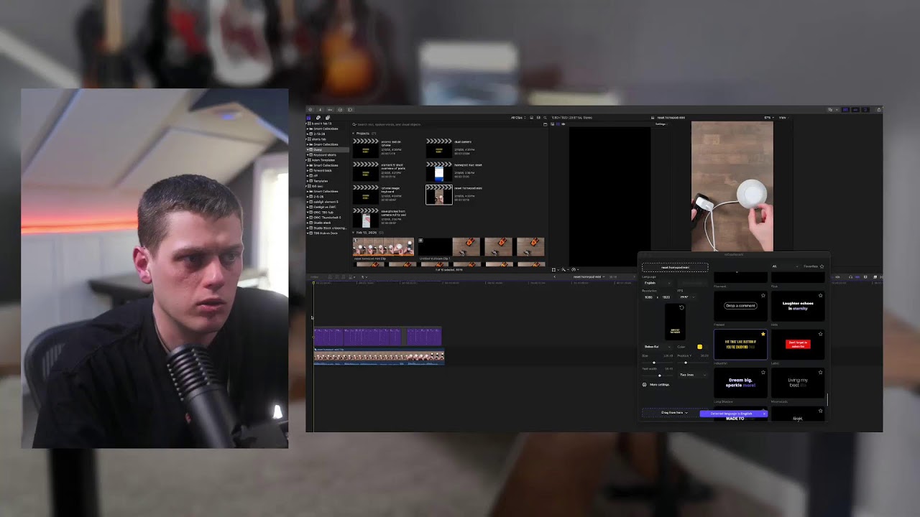
Task: Open the viewer zoom 67% dropdown
Action: click(768, 118)
